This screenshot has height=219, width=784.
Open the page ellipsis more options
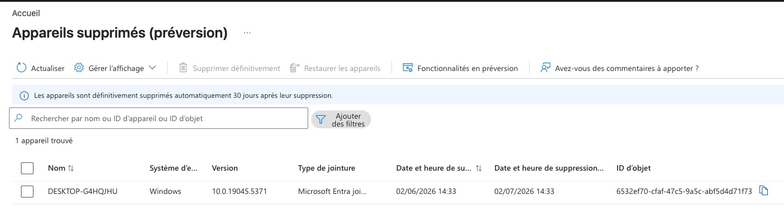247,33
